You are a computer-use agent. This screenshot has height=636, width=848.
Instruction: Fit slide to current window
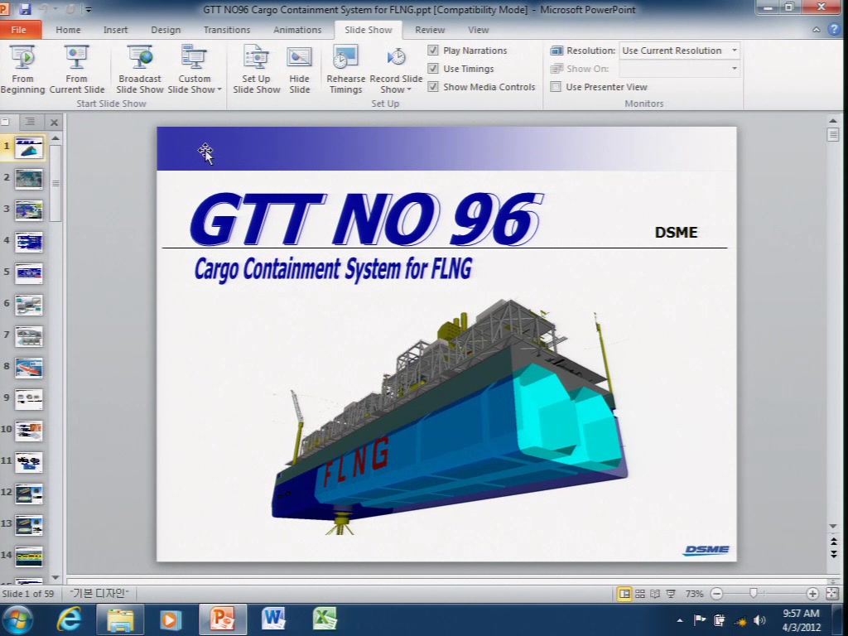[832, 594]
